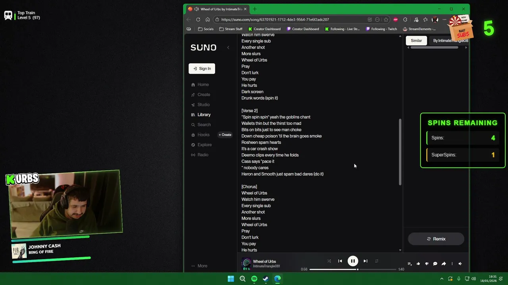Click the tab strip scroll right arrow
Viewport: 508px width, 285px height.
click(x=466, y=47)
